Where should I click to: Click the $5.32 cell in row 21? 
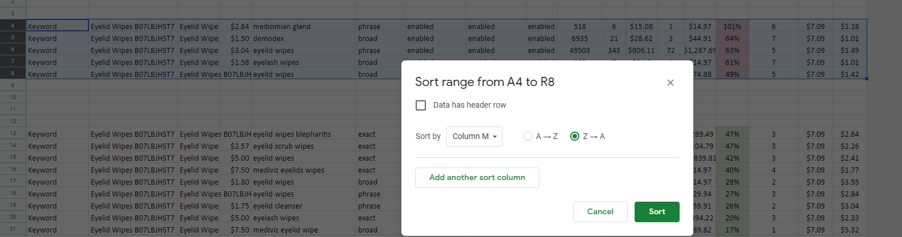[849, 230]
